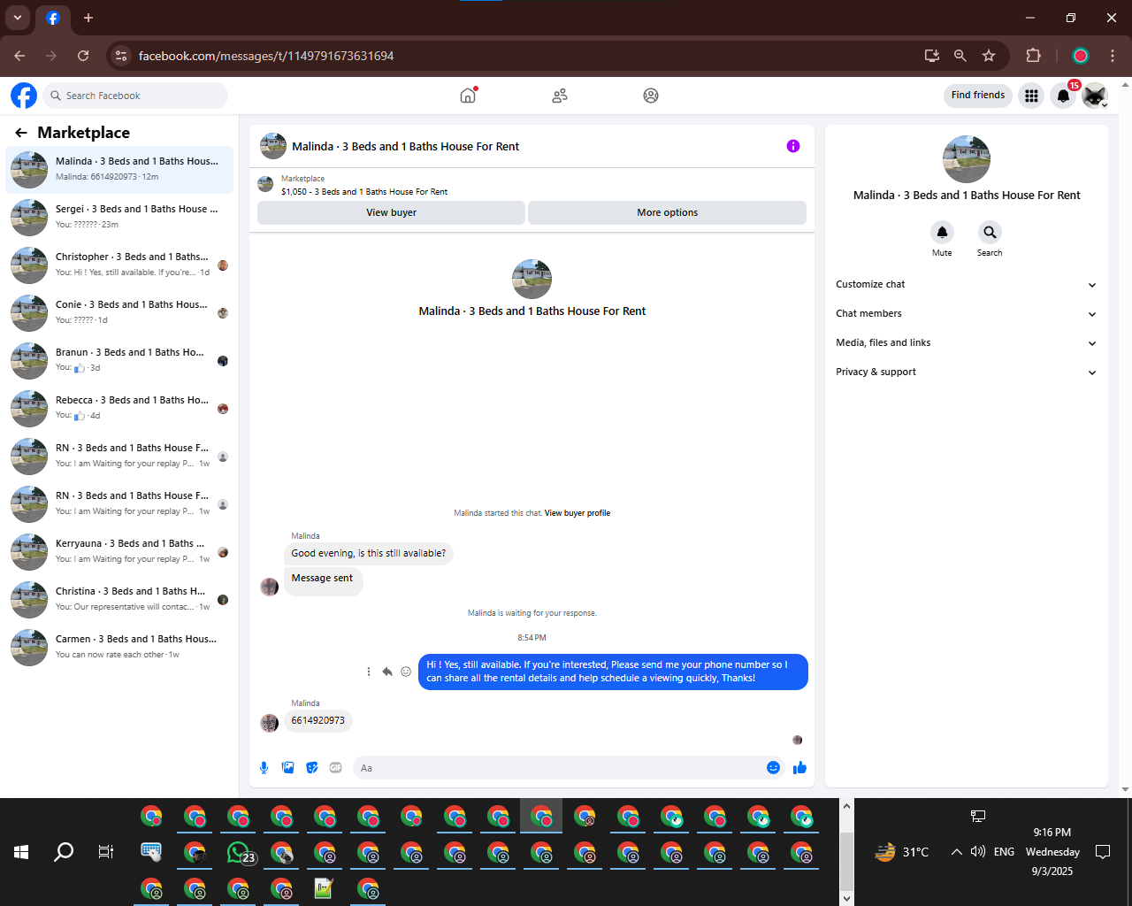This screenshot has width=1132, height=906.
Task: Click the voice clip microphone icon
Action: click(x=264, y=768)
